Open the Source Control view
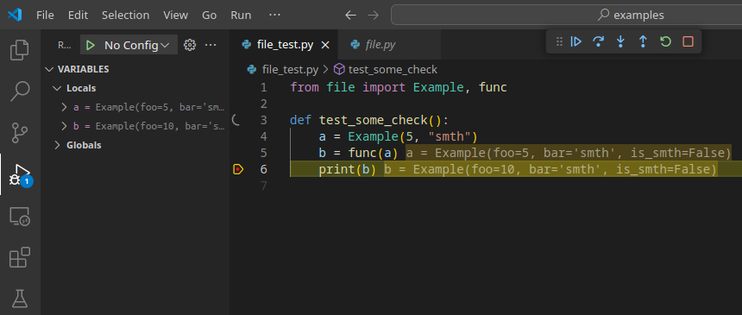The height and width of the screenshot is (315, 742). [x=19, y=133]
